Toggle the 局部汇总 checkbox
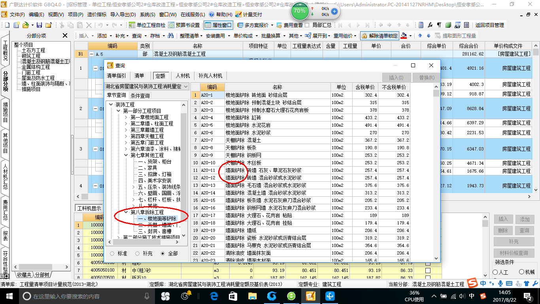This screenshot has width=540, height=304. (x=307, y=25)
